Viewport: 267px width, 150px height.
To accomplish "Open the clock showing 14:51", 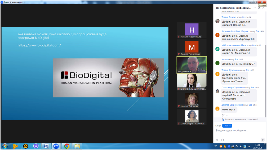I will [x=257, y=146].
